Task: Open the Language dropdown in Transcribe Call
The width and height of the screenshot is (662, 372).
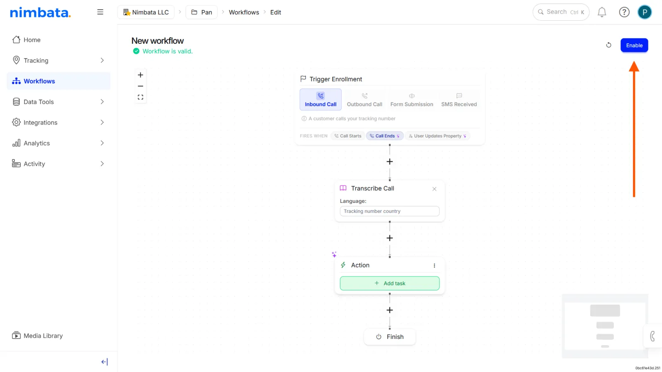Action: pyautogui.click(x=389, y=211)
